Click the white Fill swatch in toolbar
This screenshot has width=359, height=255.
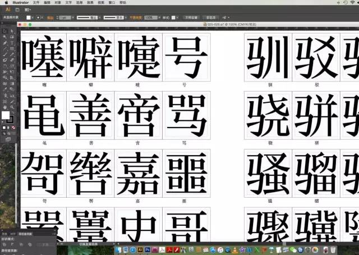[x=6, y=116]
